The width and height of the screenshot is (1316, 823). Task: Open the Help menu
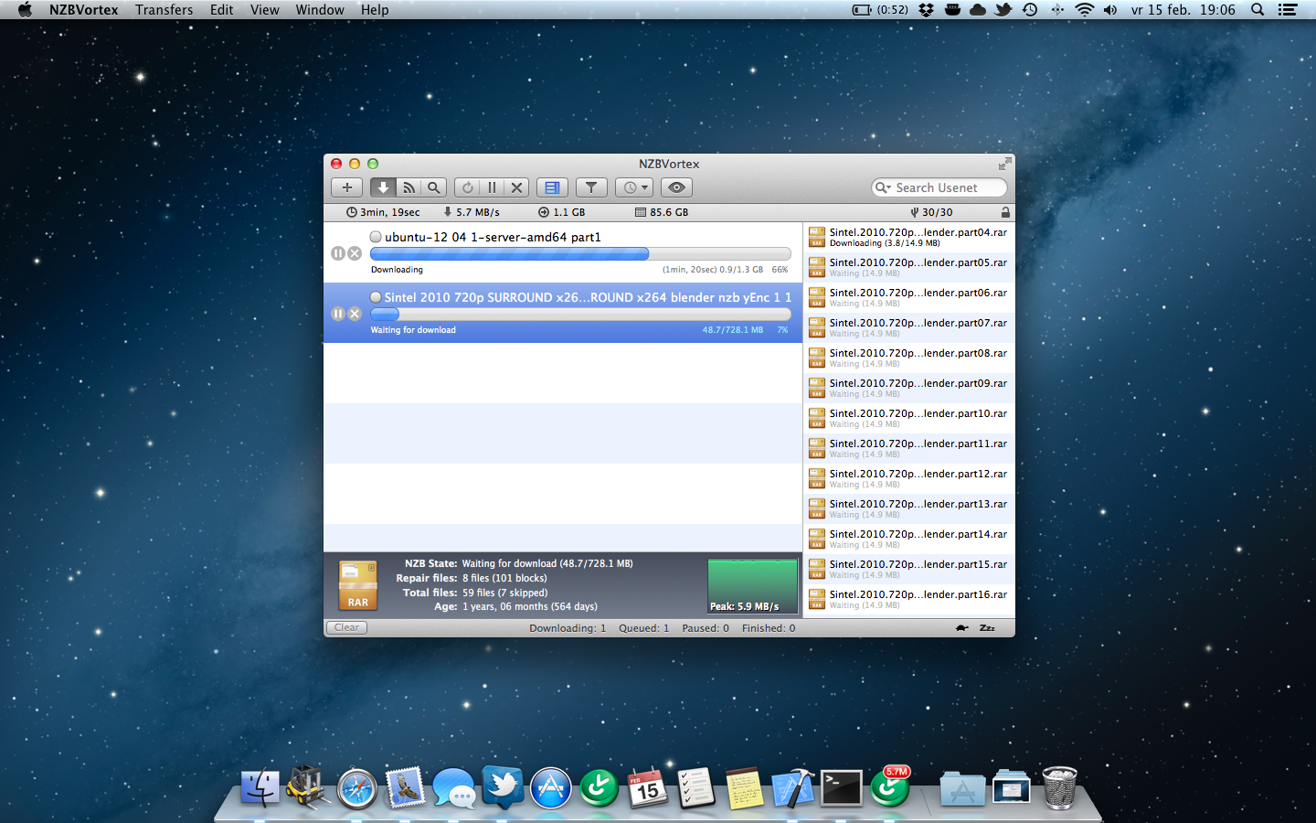coord(375,10)
